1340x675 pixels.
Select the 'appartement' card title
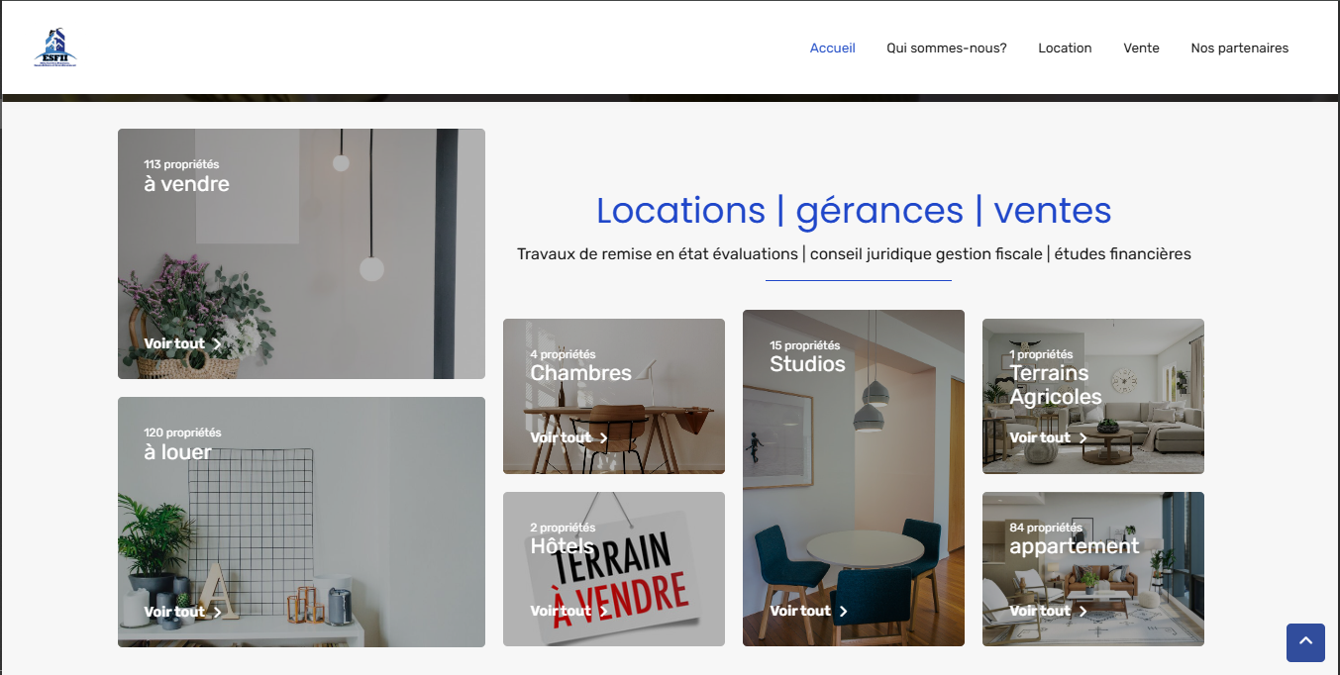(x=1075, y=546)
